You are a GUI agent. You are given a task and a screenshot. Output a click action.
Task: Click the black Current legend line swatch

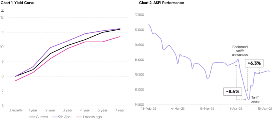pyautogui.click(x=32, y=117)
